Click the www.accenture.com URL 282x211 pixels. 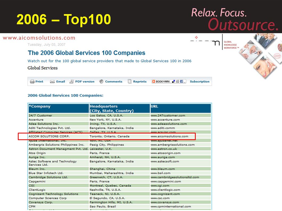click(165, 120)
